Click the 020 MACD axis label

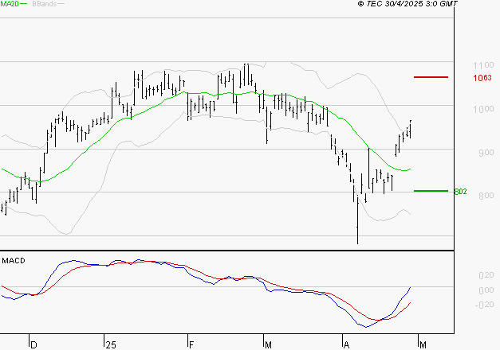pyautogui.click(x=486, y=275)
